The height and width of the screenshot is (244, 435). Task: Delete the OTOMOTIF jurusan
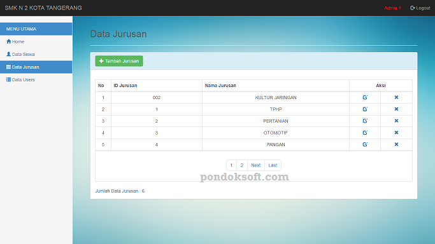pyautogui.click(x=396, y=133)
